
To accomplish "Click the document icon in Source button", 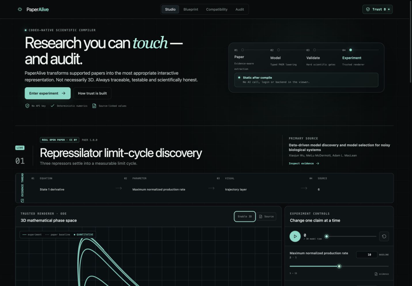I will click(261, 217).
